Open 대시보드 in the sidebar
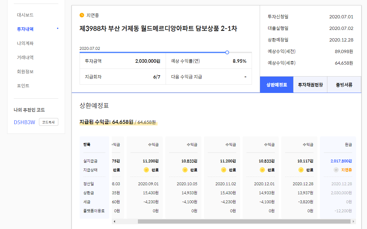 [x=25, y=15]
